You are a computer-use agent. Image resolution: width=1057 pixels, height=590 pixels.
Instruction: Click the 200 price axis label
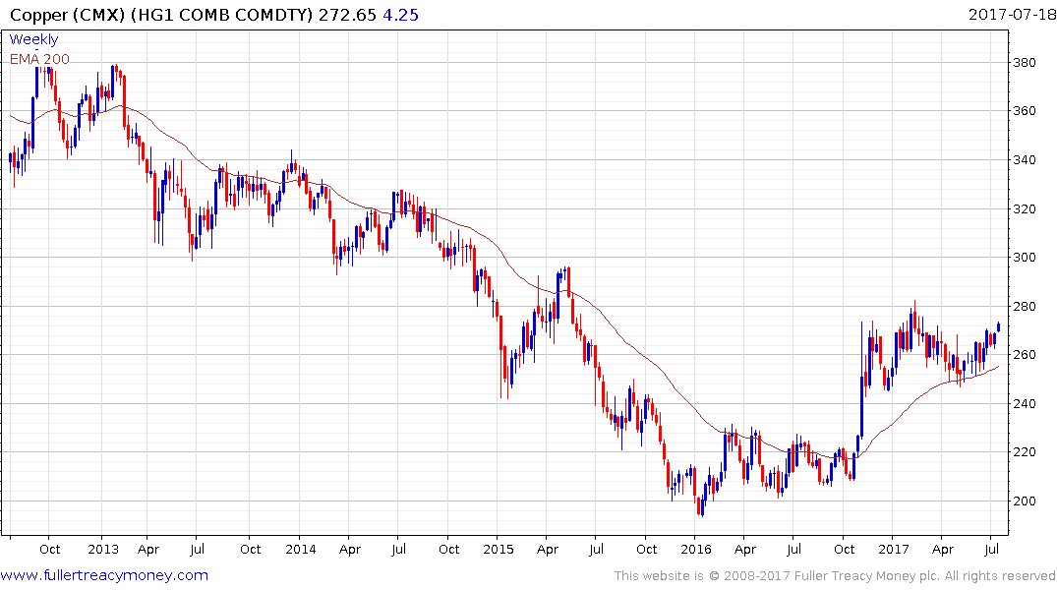1025,501
